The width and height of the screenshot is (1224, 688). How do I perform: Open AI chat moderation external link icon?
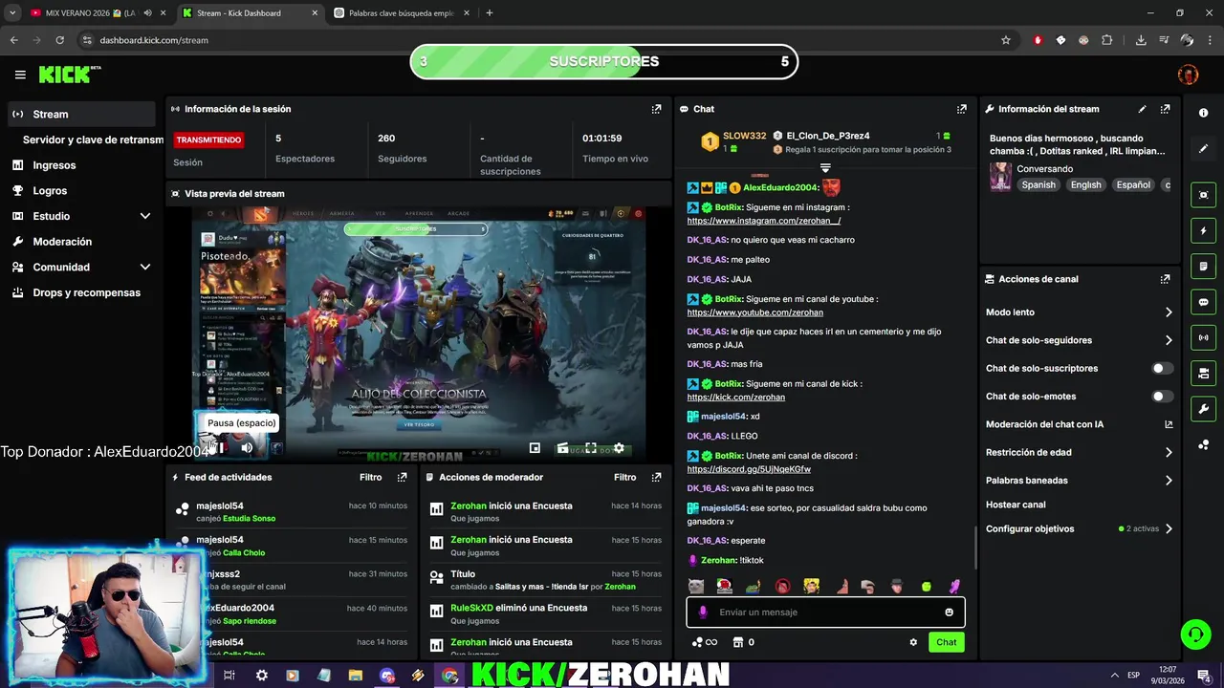[1169, 424]
